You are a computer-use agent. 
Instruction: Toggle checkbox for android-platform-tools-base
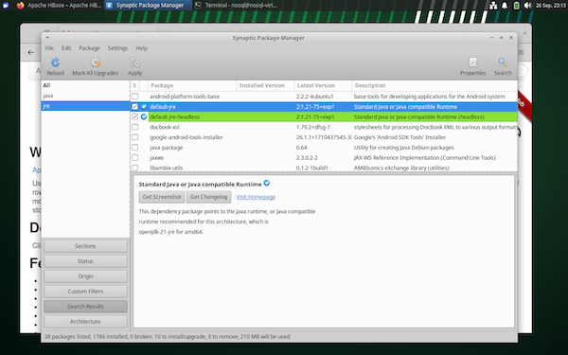[x=134, y=97]
